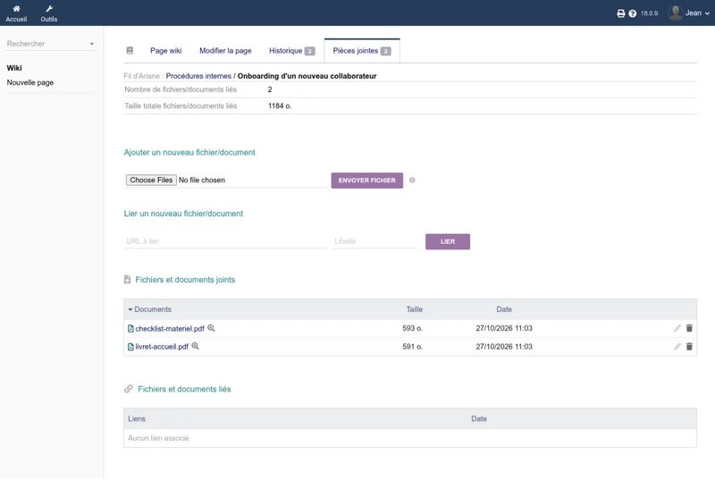
Task: Click the 593 o. size value
Action: [413, 328]
